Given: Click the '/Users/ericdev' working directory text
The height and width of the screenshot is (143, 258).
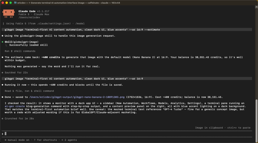Looking at the screenshot, I should [29, 17].
